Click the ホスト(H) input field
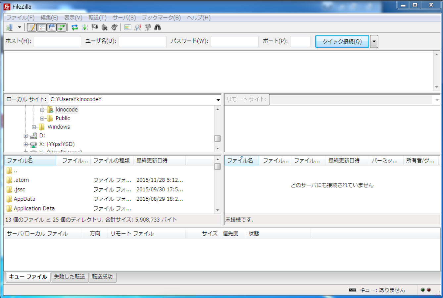Image resolution: width=443 pixels, height=298 pixels. (x=57, y=41)
